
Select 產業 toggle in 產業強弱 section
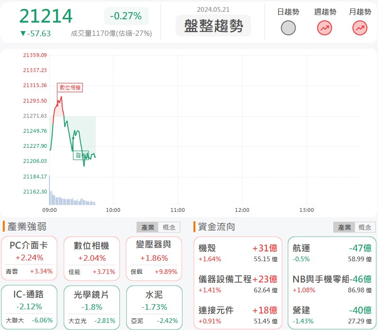coord(147,227)
